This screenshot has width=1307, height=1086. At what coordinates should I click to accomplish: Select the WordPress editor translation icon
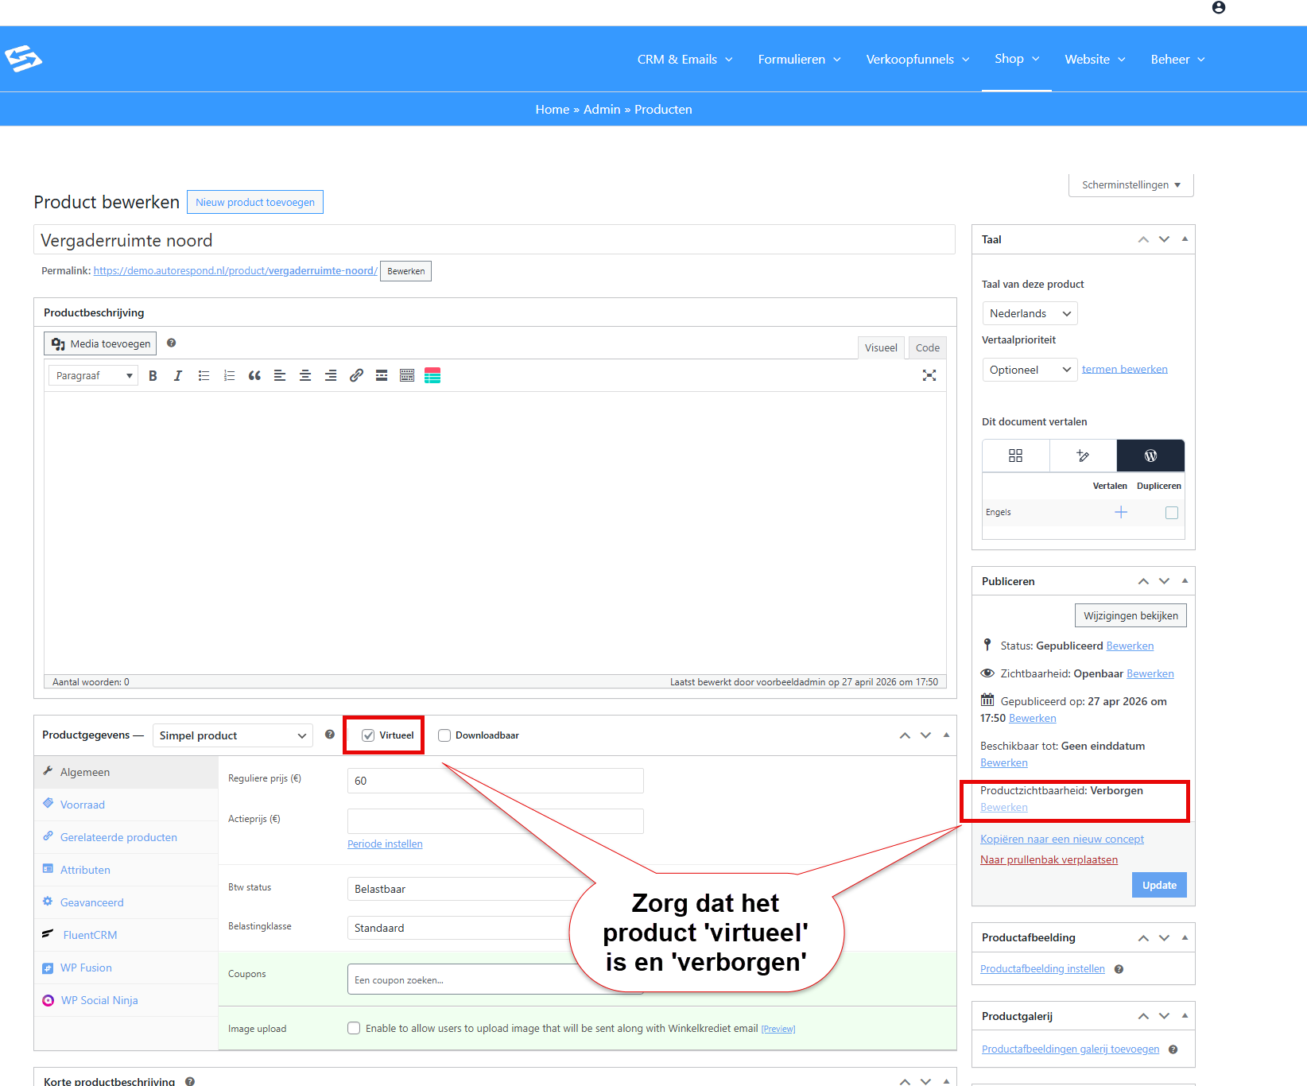tap(1150, 456)
